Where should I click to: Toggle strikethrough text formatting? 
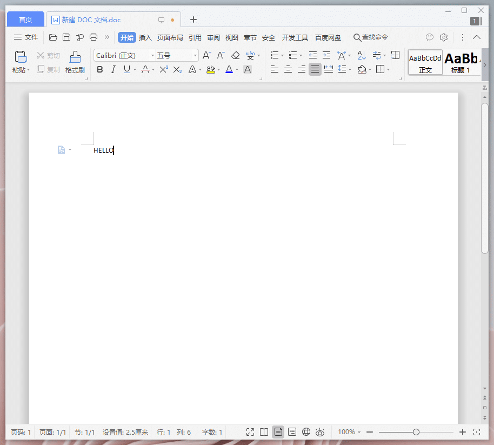coord(145,69)
